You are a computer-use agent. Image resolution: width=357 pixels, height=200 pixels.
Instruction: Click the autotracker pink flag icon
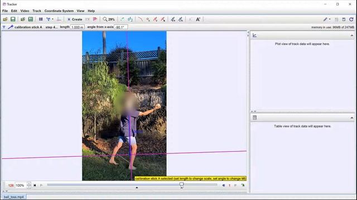[x=95, y=19]
